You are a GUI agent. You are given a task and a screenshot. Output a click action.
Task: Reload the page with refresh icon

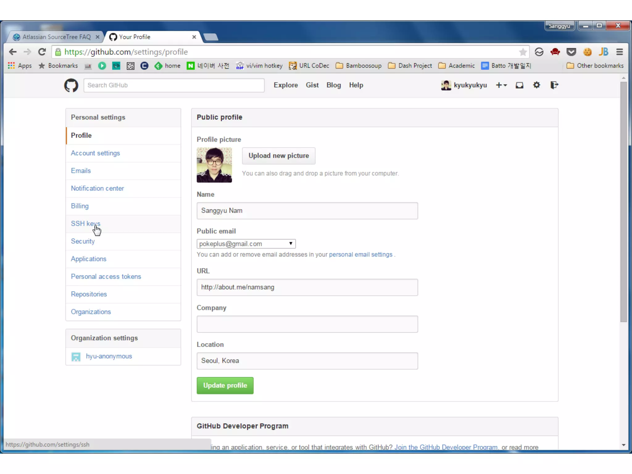42,52
